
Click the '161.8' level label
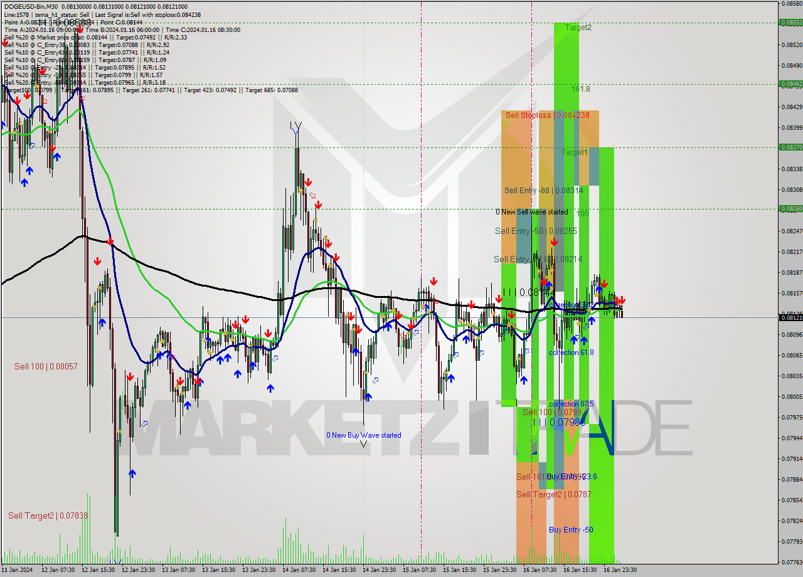point(580,89)
